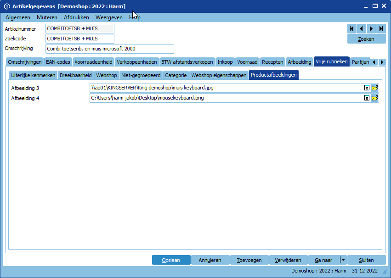This screenshot has width=391, height=278.
Task: Open the Categorie sub-tab
Action: pyautogui.click(x=176, y=75)
